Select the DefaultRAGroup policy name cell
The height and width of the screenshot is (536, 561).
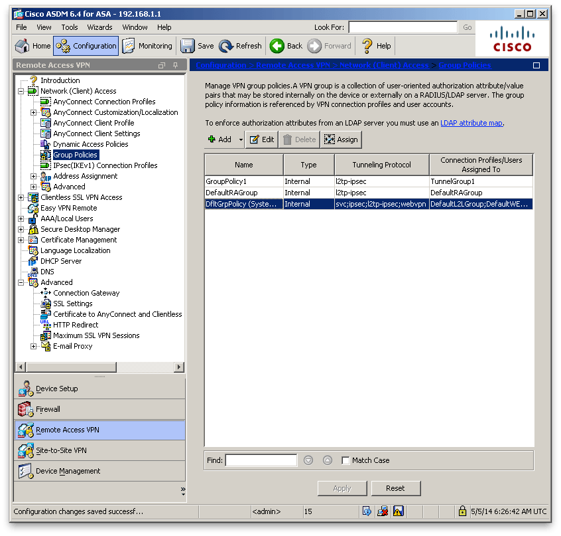[x=243, y=193]
